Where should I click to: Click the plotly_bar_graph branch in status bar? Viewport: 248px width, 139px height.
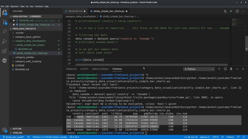[x=14, y=137]
